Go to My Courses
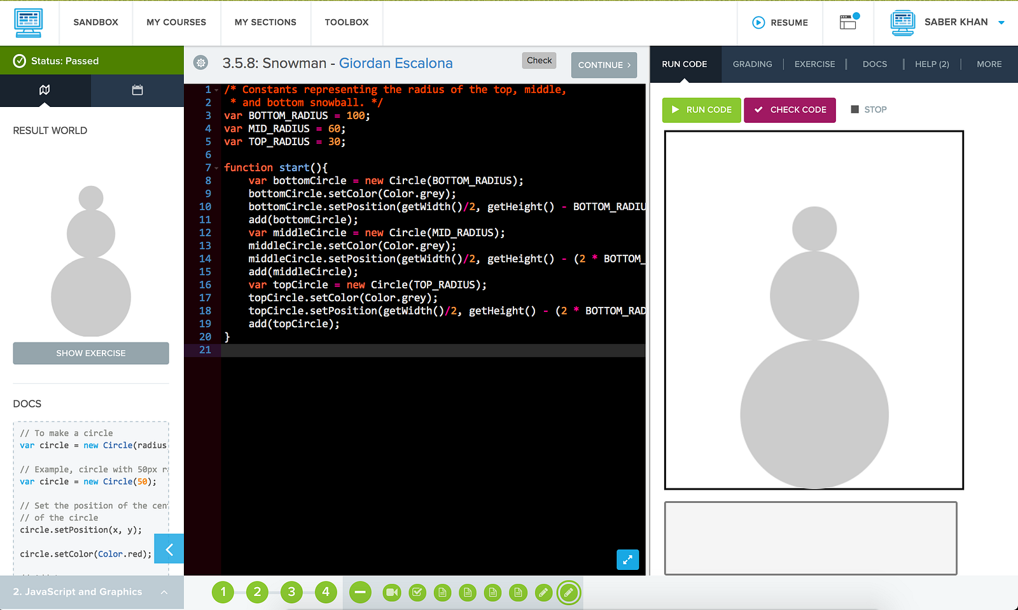Viewport: 1018px width, 610px height. pos(176,22)
